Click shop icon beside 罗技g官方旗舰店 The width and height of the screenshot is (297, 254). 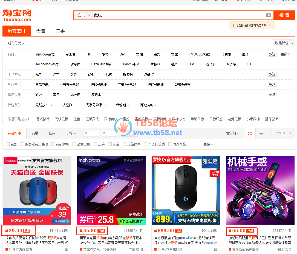155,250
